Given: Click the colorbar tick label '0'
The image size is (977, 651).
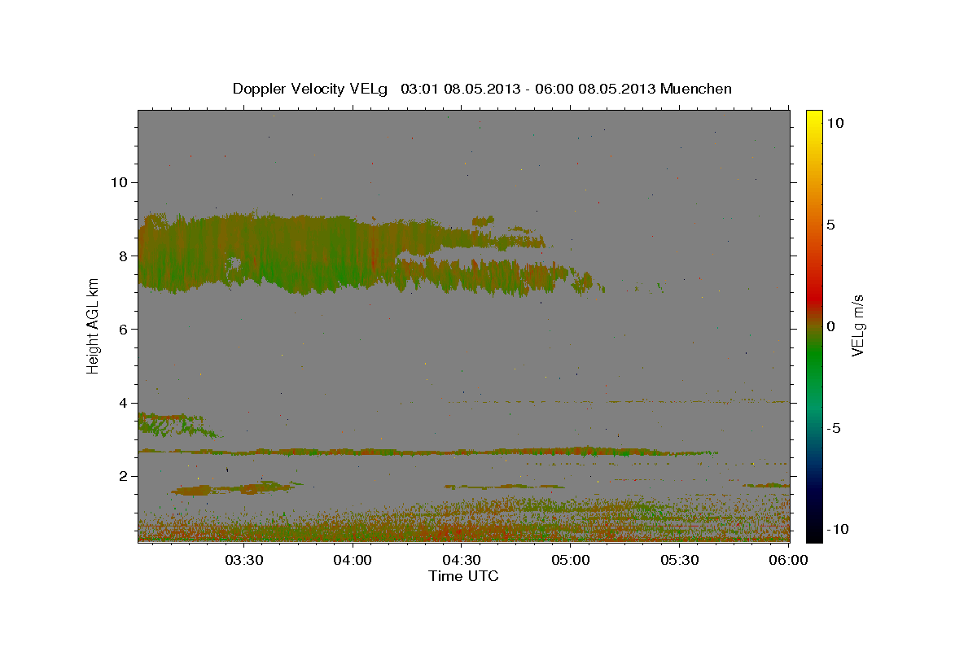Looking at the screenshot, I should [830, 326].
